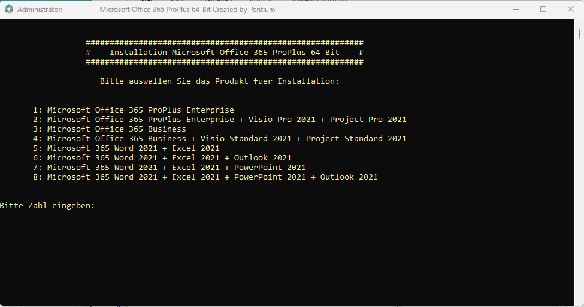Click the console app icon in title bar

pyautogui.click(x=8, y=10)
